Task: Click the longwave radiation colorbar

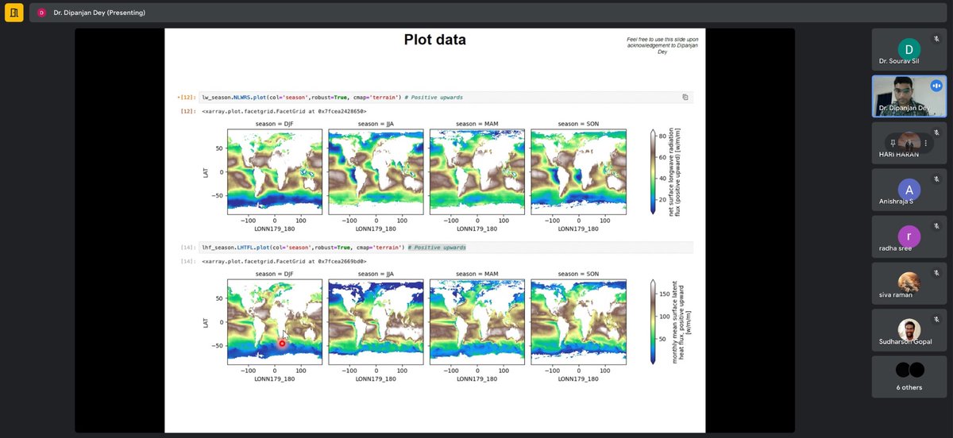Action: [x=653, y=172]
